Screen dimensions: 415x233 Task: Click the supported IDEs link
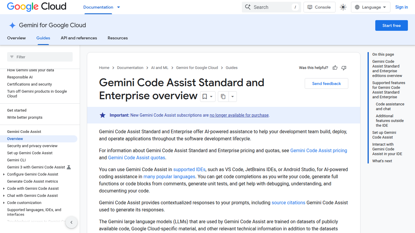(189, 169)
